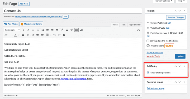The image size is (190, 99).
Task: Clear formatting with the eraser icon
Action: tap(28, 35)
